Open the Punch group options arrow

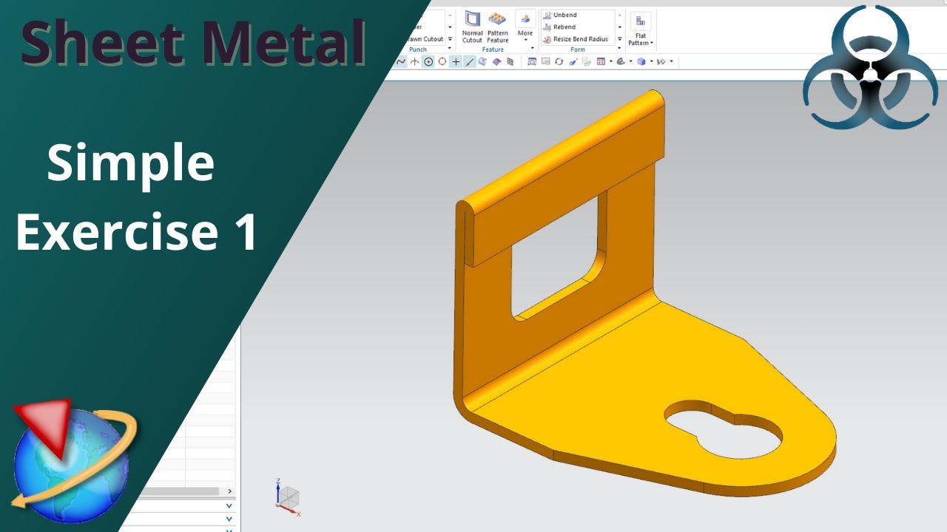(450, 49)
